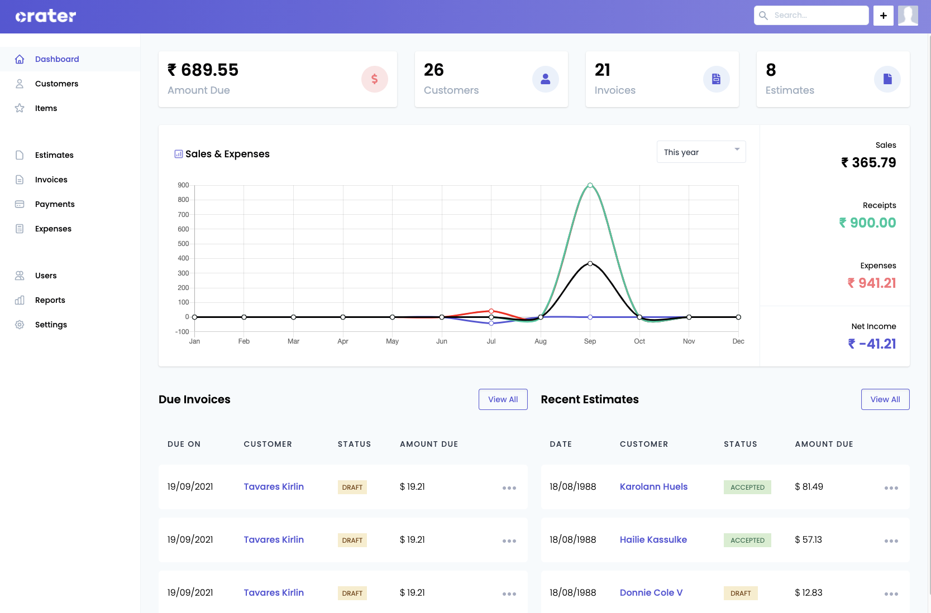Open the actions menu for first Tavares Kirlin invoice
Image resolution: width=931 pixels, height=613 pixels.
(509, 487)
